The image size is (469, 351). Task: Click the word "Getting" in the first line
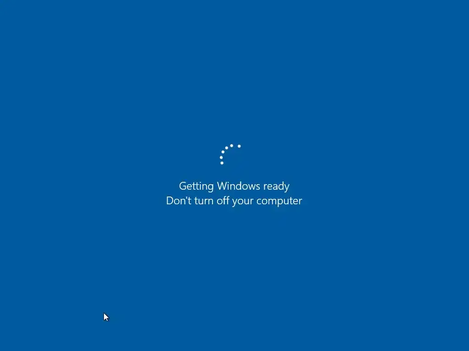click(x=196, y=186)
